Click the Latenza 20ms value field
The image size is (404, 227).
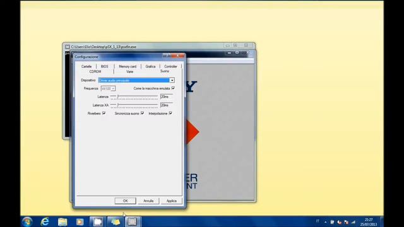click(x=167, y=96)
